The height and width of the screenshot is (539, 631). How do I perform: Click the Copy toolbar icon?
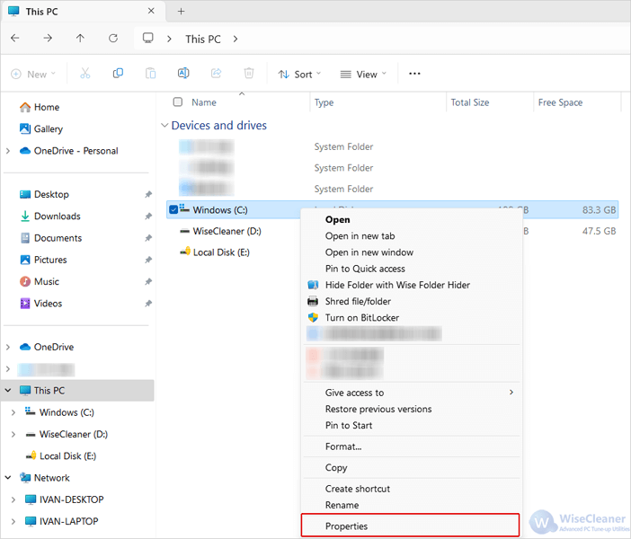coord(118,74)
